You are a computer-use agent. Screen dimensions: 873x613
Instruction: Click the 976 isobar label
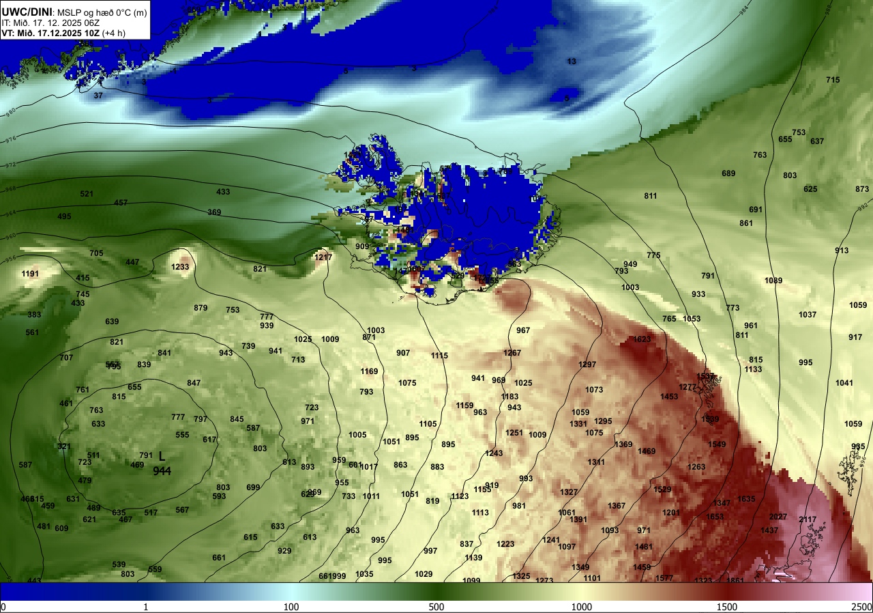10,139
